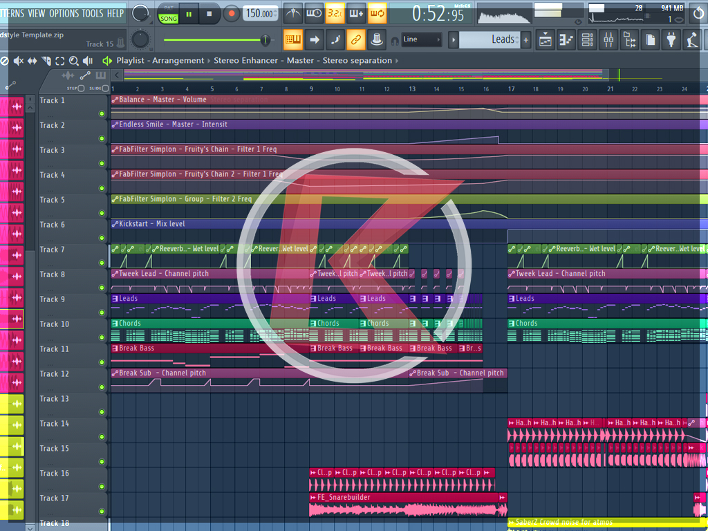Enable the SLIDE checkbox
The image size is (708, 531).
[x=105, y=88]
